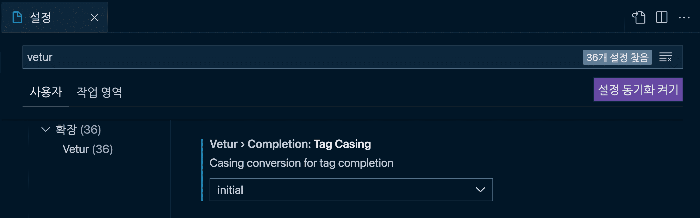Switch to the 작업 영역 tab
This screenshot has width=700, height=218.
tap(99, 92)
